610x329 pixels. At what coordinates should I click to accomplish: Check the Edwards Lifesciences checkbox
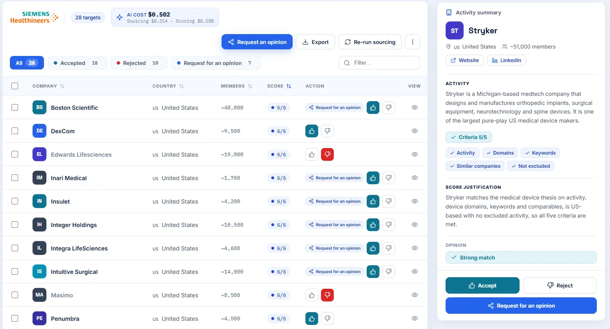tap(15, 154)
